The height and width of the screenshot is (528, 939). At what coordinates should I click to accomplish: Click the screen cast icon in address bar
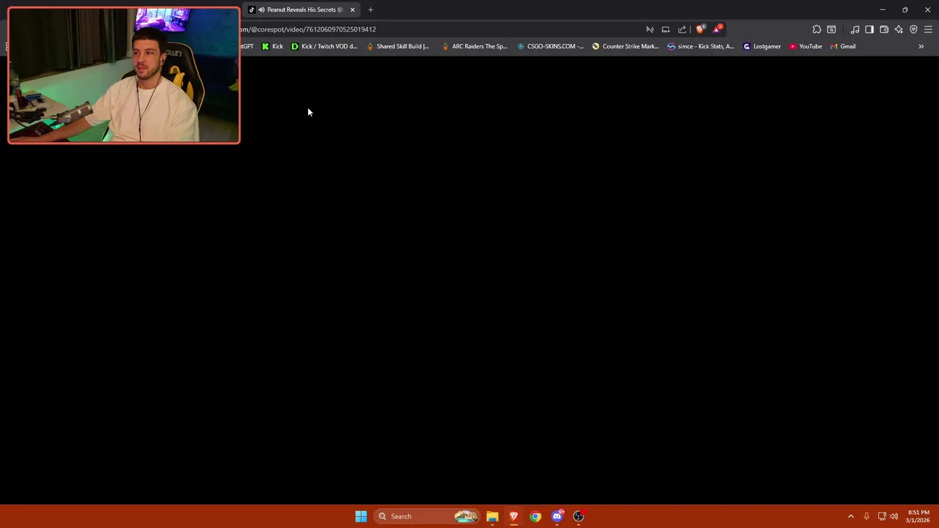666,29
